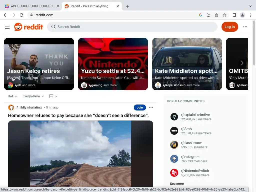Click the r/RoyalsGossip avatar icon
The height and width of the screenshot is (192, 256).
click(x=158, y=85)
